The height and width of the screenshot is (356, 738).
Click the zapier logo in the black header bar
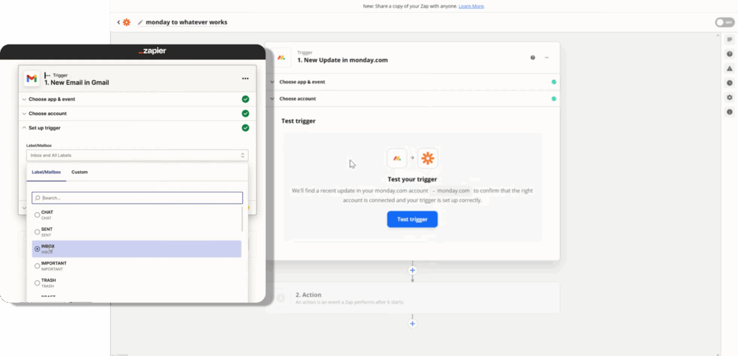(152, 51)
